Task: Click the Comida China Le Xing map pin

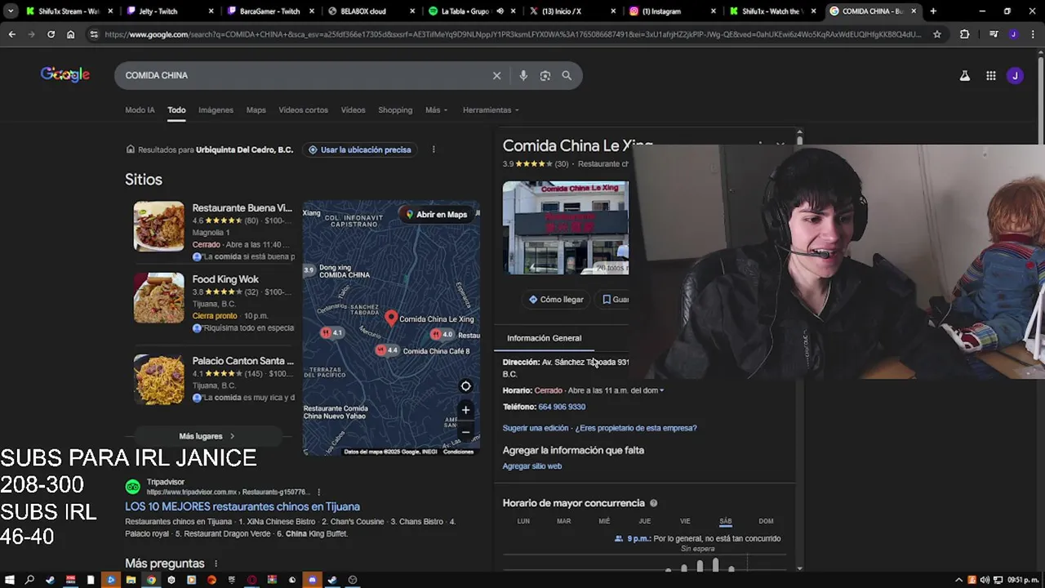Action: (x=391, y=318)
